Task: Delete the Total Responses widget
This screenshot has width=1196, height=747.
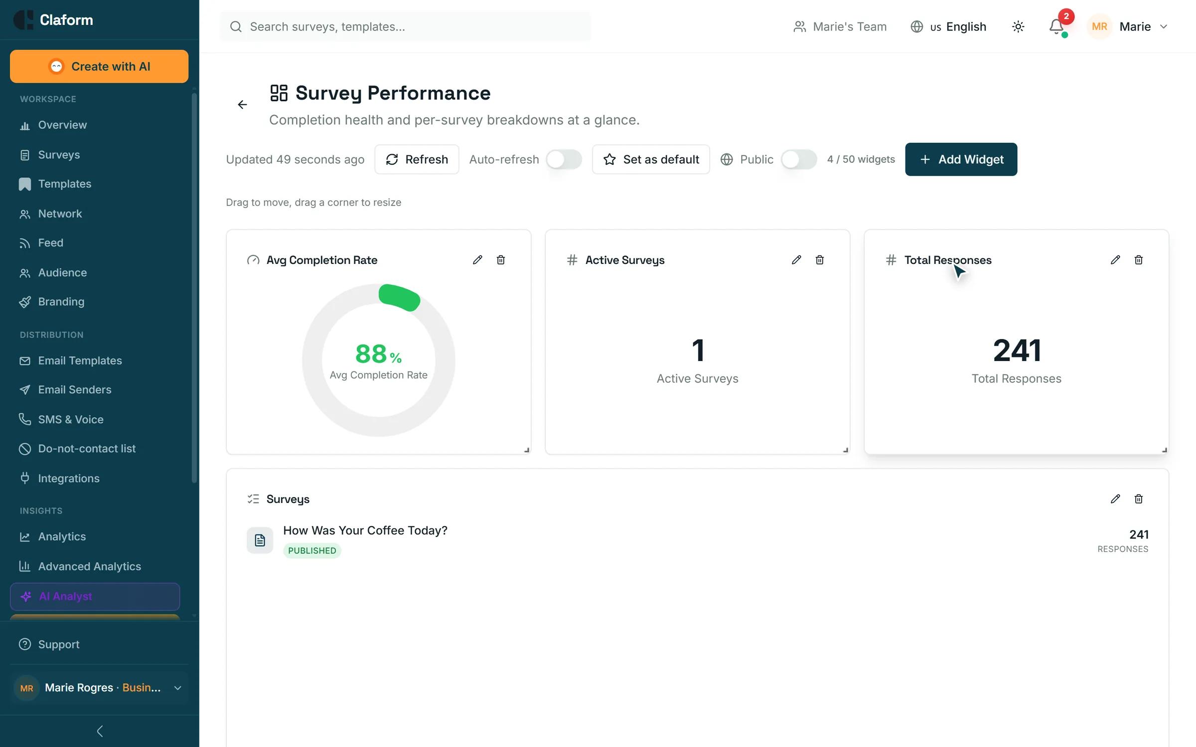Action: pyautogui.click(x=1139, y=260)
